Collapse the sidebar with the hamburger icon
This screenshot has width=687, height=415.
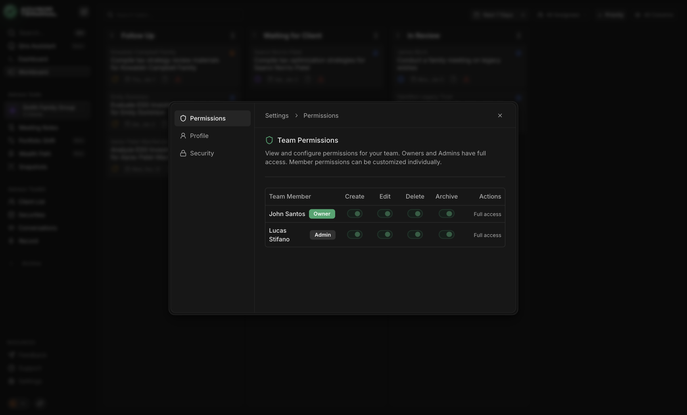tap(84, 11)
